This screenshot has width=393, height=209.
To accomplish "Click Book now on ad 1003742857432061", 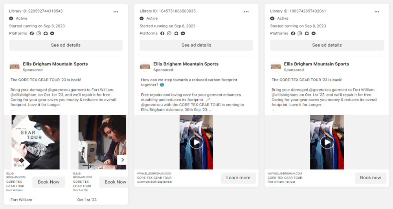I will click(x=371, y=178).
